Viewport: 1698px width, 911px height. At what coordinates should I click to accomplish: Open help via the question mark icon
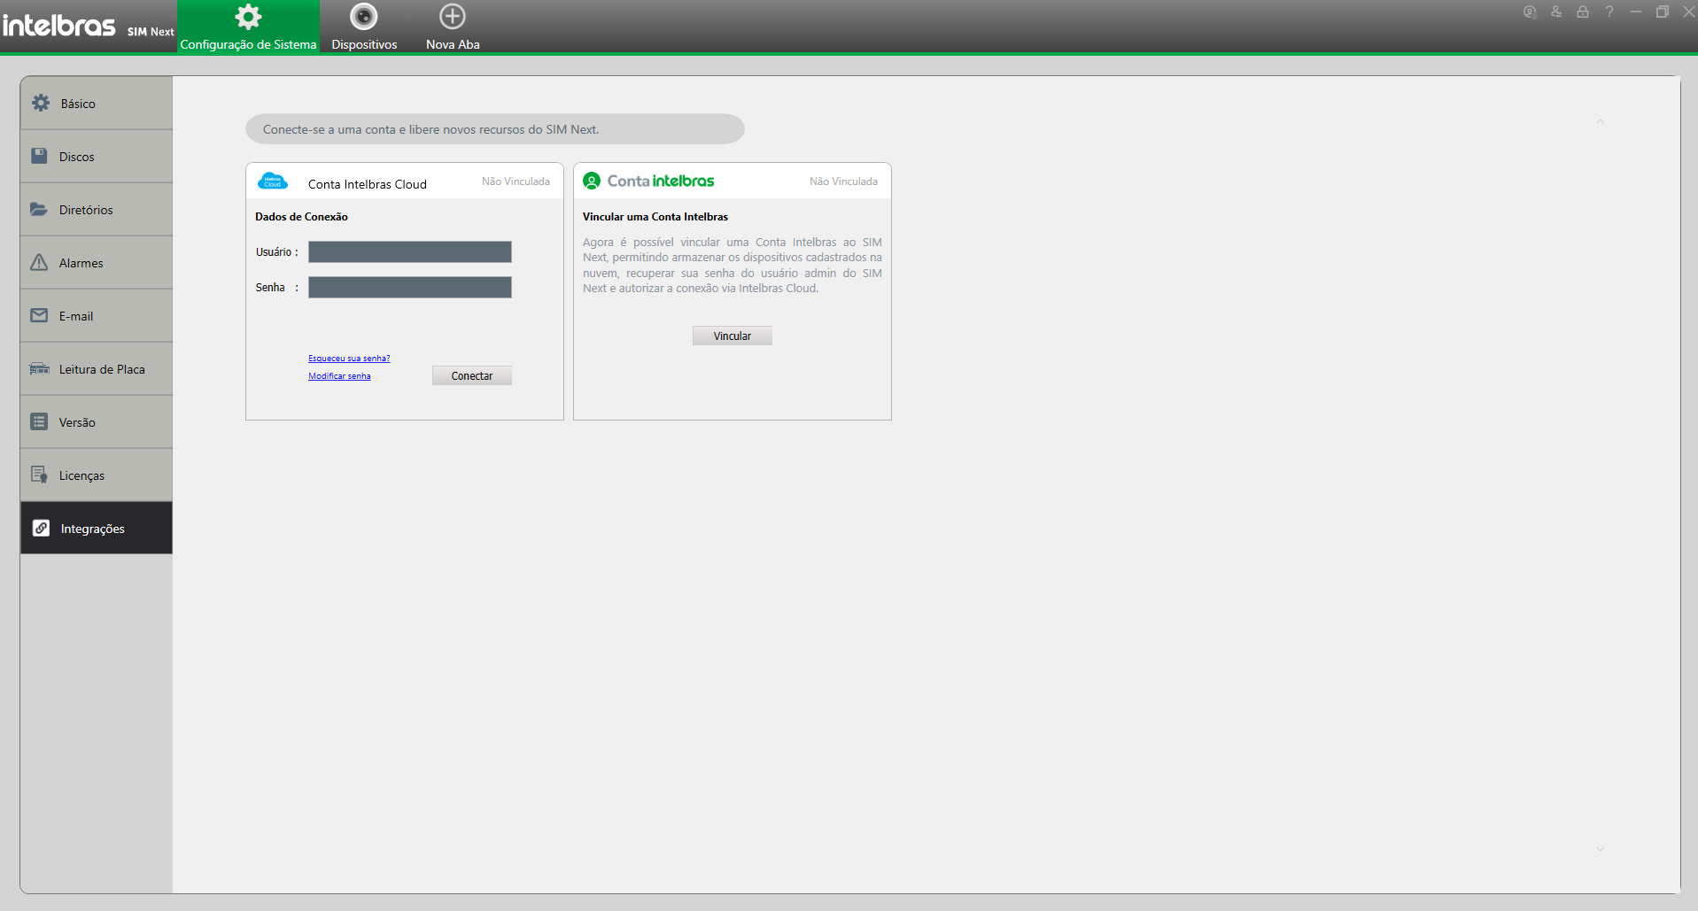[x=1609, y=12]
